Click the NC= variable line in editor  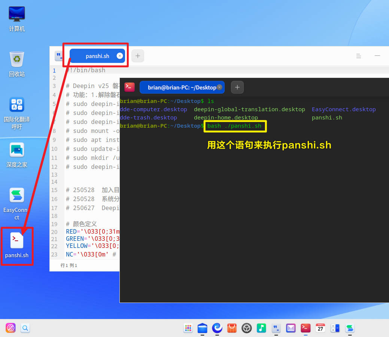pos(91,254)
